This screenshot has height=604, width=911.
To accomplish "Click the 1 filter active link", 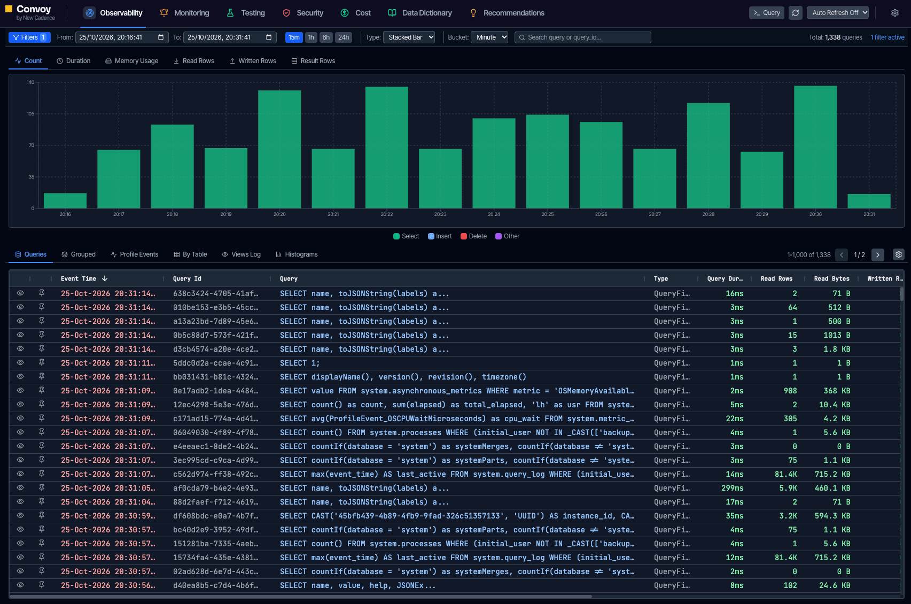I will point(887,37).
